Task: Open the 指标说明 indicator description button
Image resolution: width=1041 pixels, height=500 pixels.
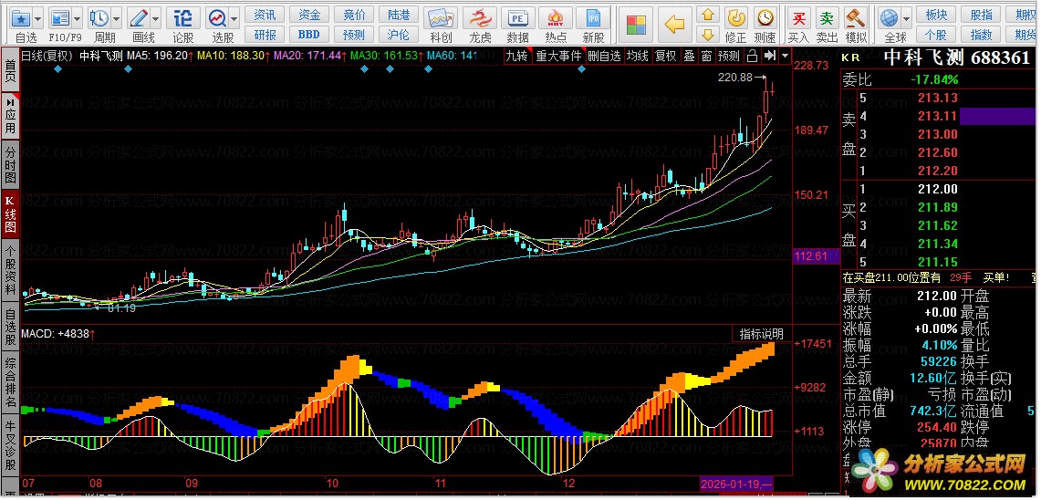Action: (x=760, y=334)
